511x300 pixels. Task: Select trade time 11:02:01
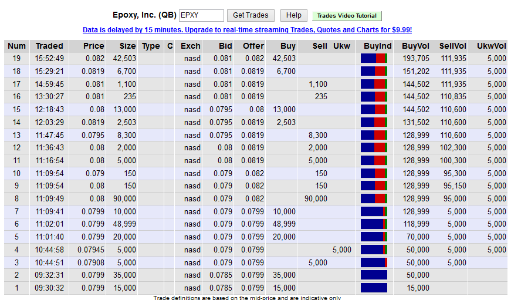[x=49, y=224]
